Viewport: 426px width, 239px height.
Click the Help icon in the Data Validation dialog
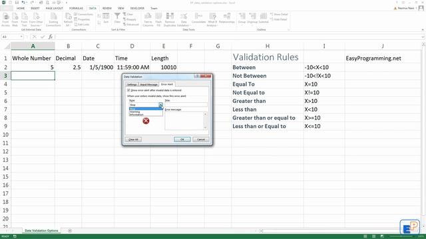[197, 76]
